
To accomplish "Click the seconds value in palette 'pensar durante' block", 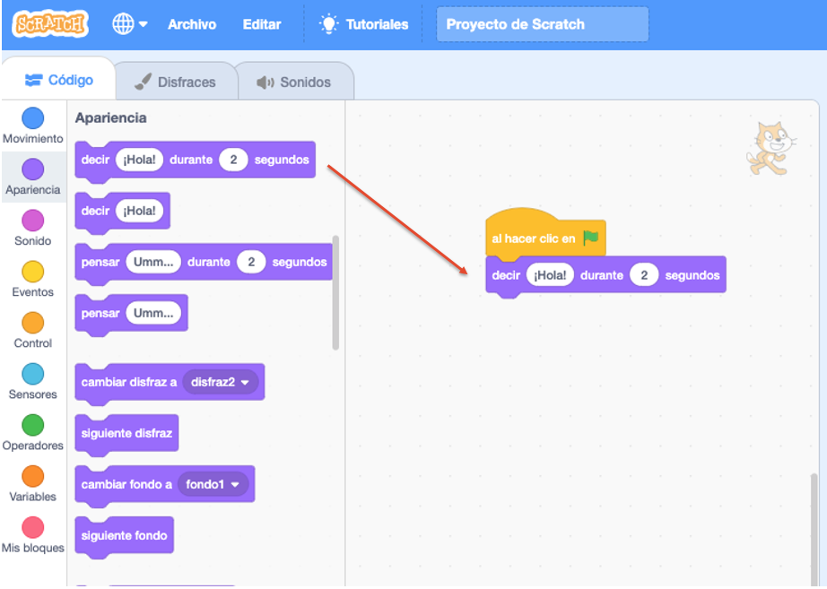I will coord(251,262).
